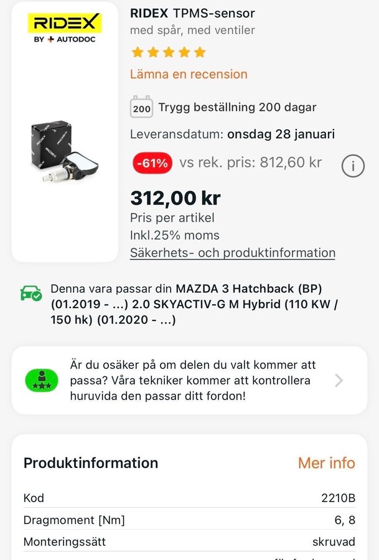Open Mer info product details
Viewport: 379px width, 560px height.
326,463
